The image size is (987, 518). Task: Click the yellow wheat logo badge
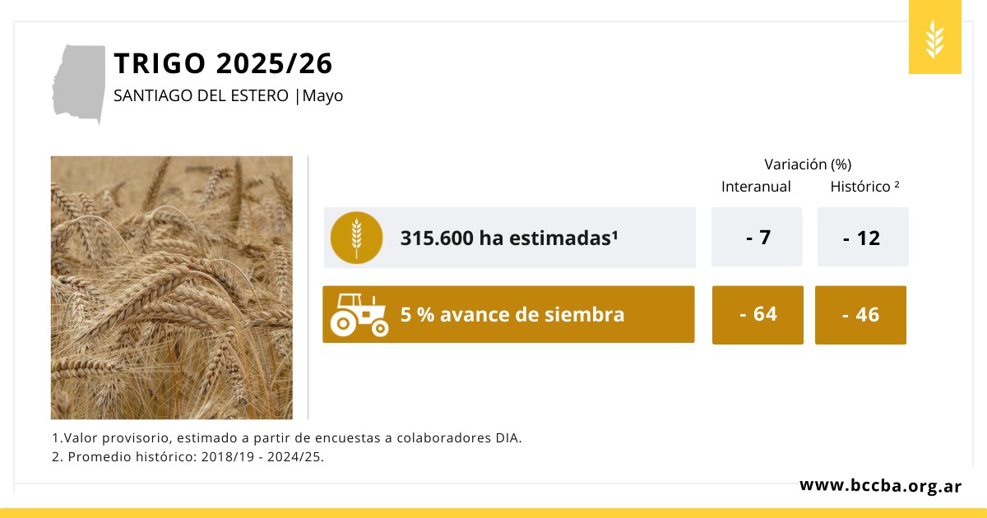click(934, 38)
